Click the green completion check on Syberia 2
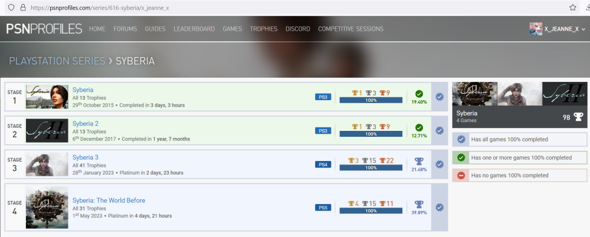 419,127
